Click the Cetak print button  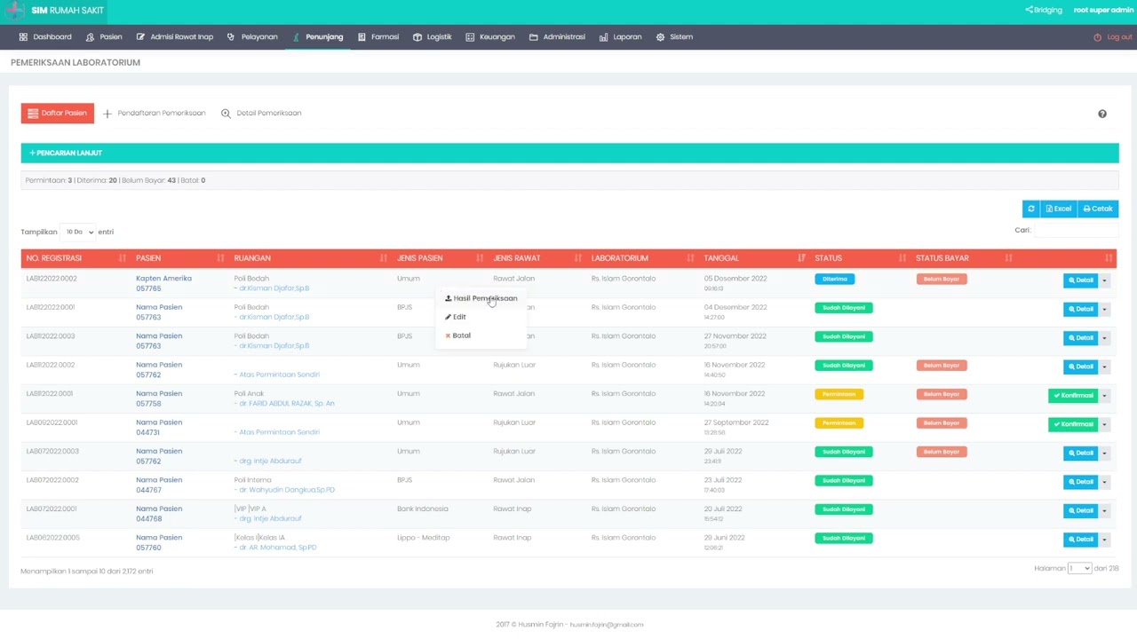(x=1098, y=209)
